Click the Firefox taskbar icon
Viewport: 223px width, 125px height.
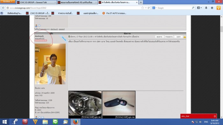coord(76,122)
